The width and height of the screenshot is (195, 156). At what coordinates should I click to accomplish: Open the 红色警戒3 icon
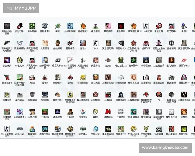click(96, 95)
